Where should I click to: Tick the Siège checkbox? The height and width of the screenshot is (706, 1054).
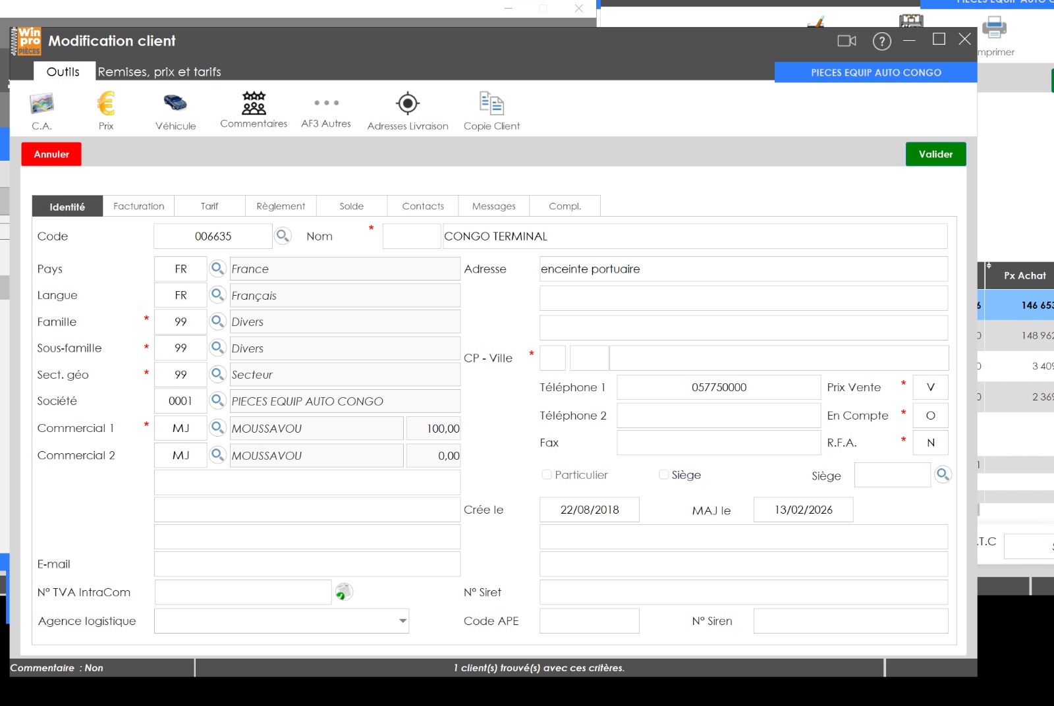click(663, 474)
